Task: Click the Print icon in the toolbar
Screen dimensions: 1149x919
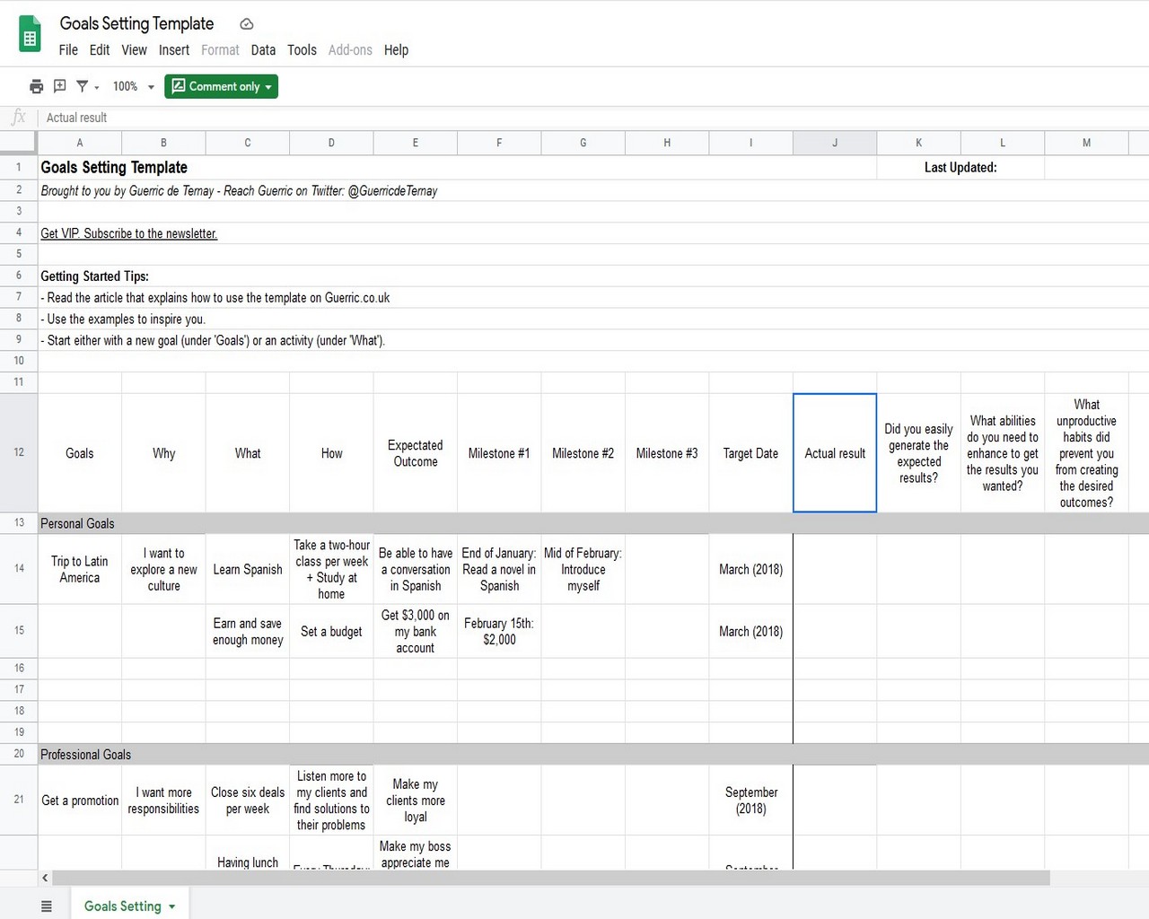Action: pyautogui.click(x=36, y=86)
